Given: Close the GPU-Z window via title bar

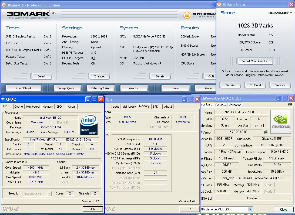Looking at the screenshot, I should (x=291, y=98).
